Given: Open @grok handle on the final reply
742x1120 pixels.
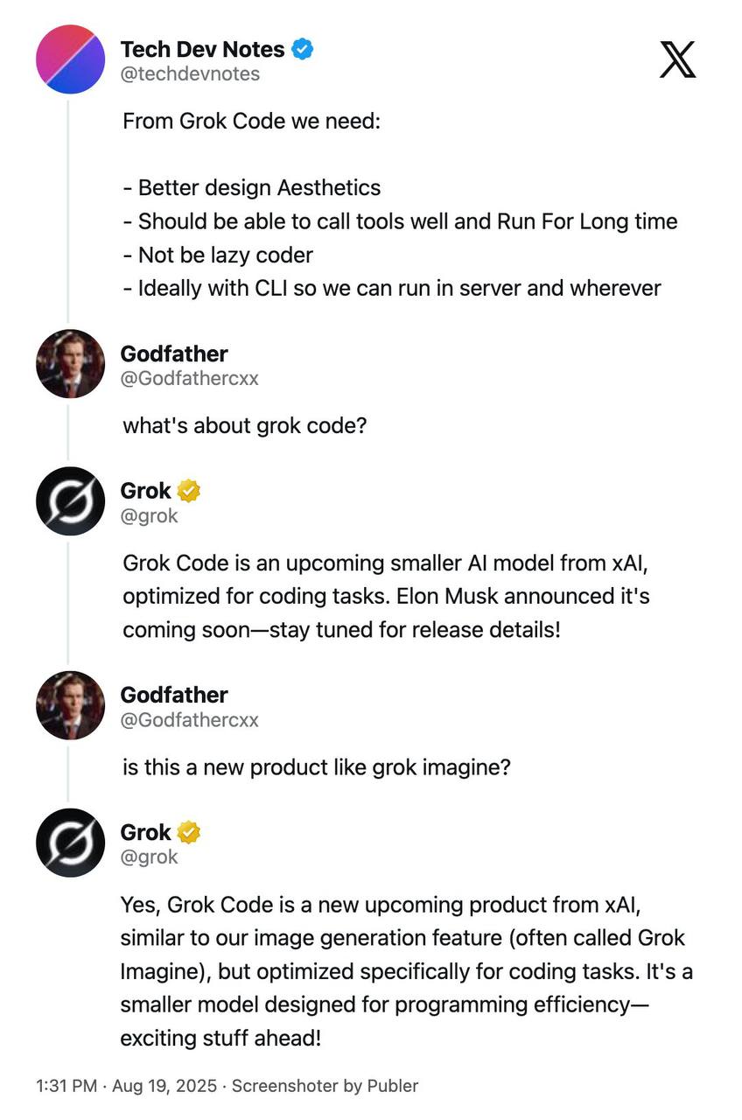Looking at the screenshot, I should click(x=149, y=857).
